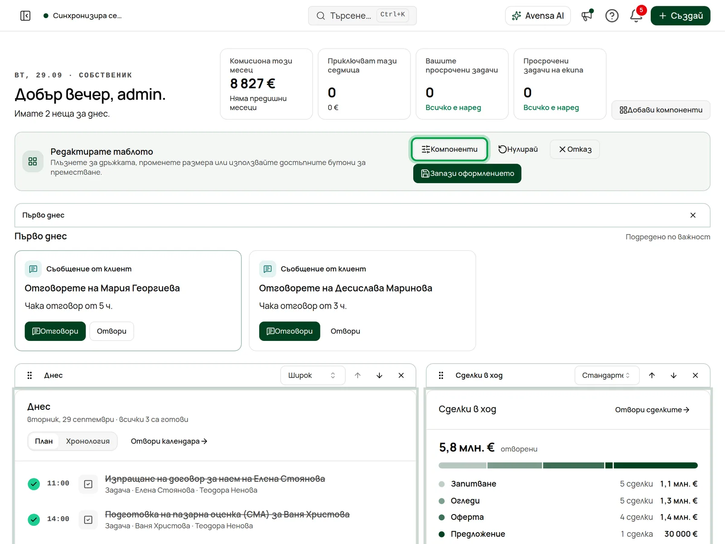Image resolution: width=725 pixels, height=544 pixels.
Task: Grab the Сделки в ход drag handle
Action: coord(441,375)
